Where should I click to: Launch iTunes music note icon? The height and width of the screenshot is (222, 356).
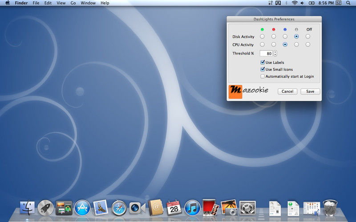point(192,208)
